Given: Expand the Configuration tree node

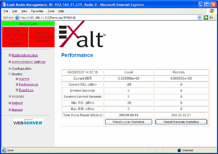Looking at the screenshot, I should coord(10,68).
